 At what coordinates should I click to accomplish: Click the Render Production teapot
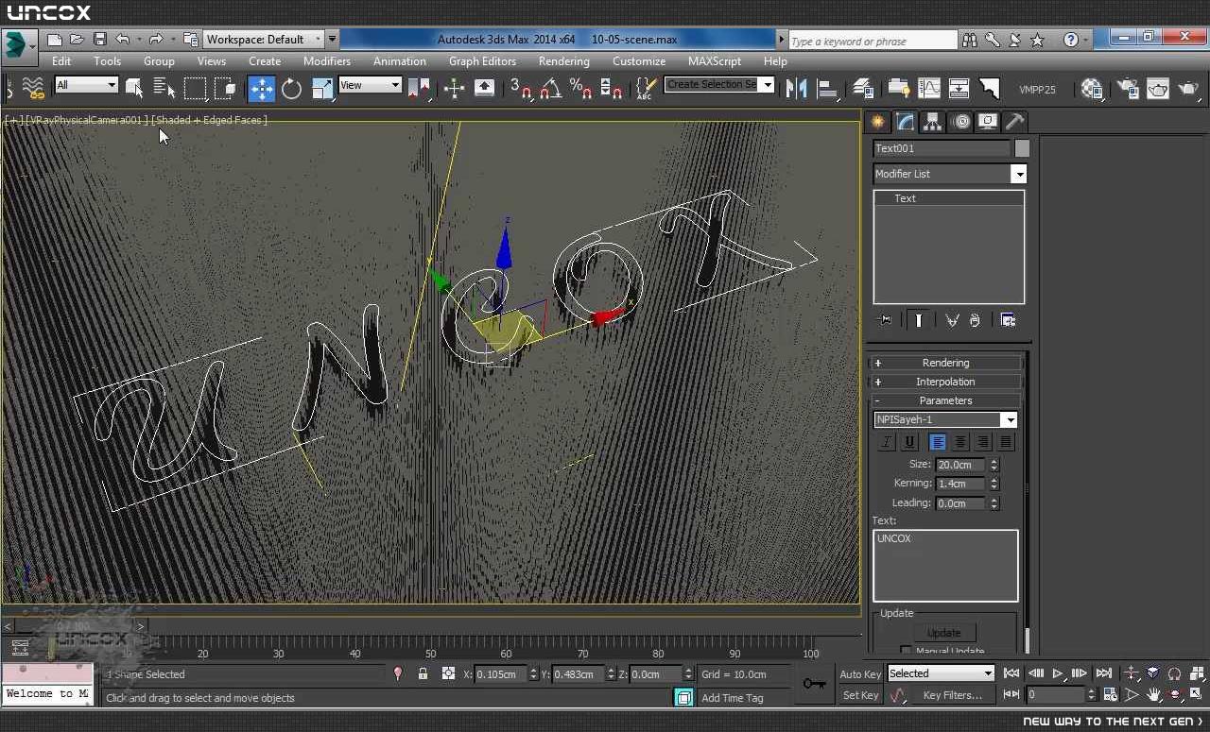[x=1189, y=89]
